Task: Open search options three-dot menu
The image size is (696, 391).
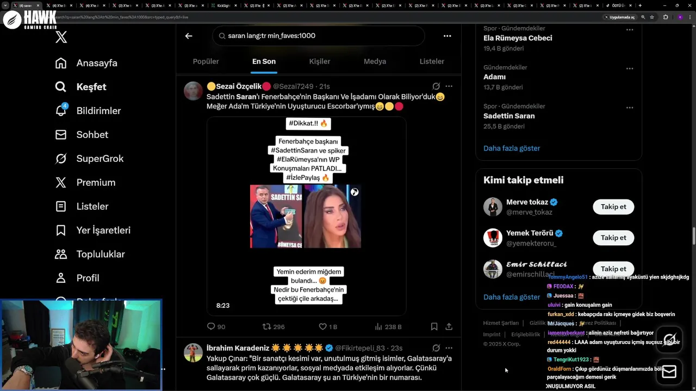Action: click(447, 36)
